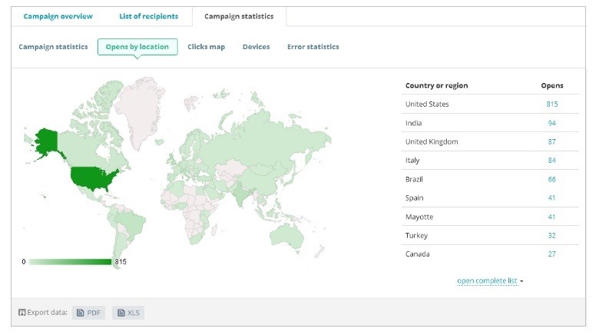
Task: Show the Clicks map view
Action: [x=206, y=47]
